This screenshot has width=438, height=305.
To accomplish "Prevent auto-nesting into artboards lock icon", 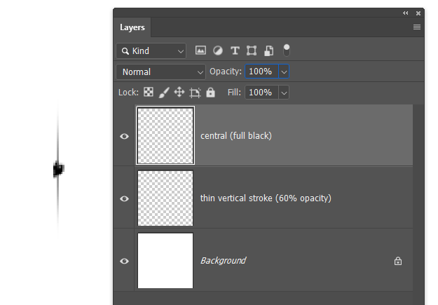I will click(195, 92).
